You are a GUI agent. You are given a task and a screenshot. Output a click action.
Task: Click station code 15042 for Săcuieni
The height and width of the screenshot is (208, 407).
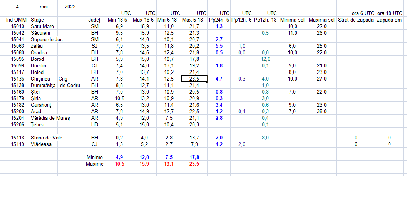pos(17,33)
